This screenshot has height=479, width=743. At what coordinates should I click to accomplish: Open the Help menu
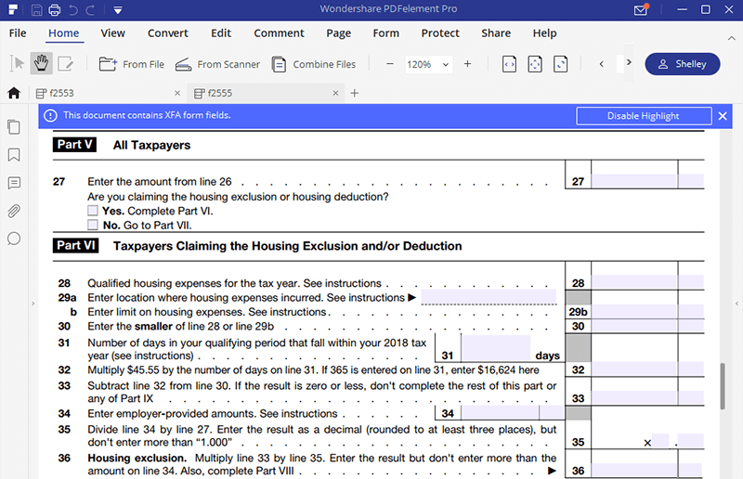[544, 33]
